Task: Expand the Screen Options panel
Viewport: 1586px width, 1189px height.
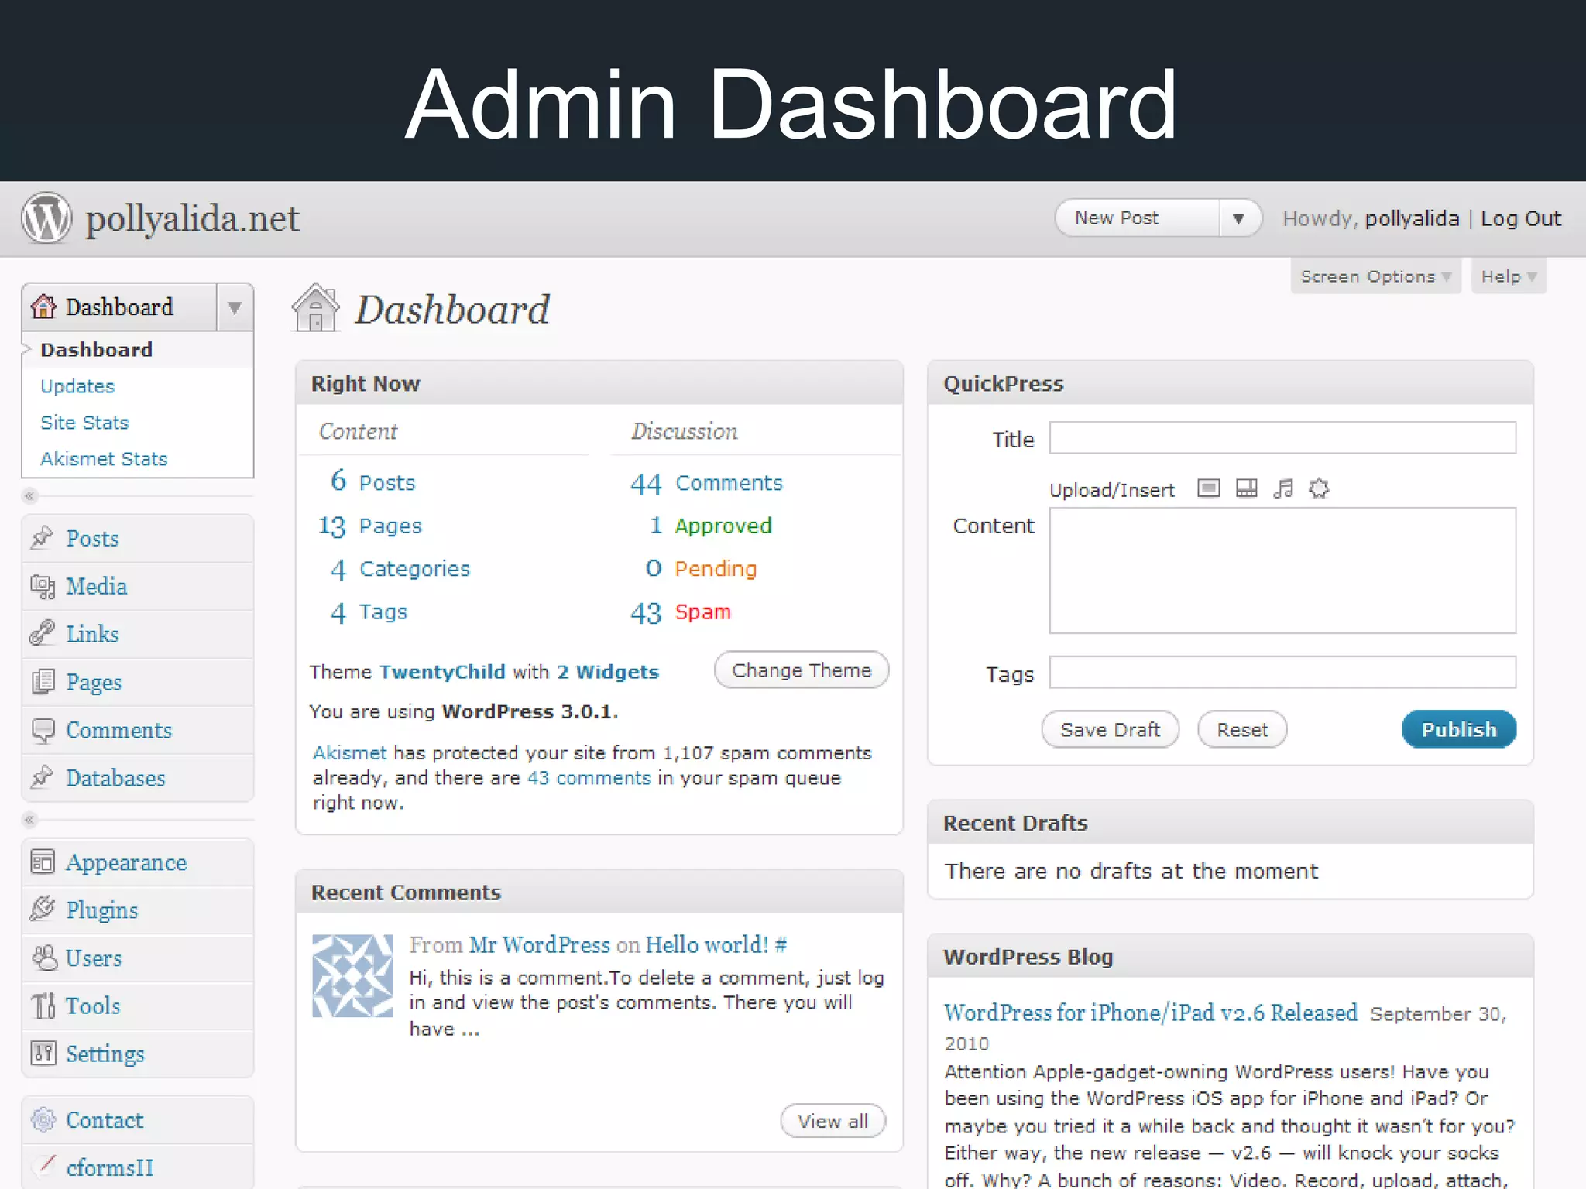Action: coord(1375,276)
